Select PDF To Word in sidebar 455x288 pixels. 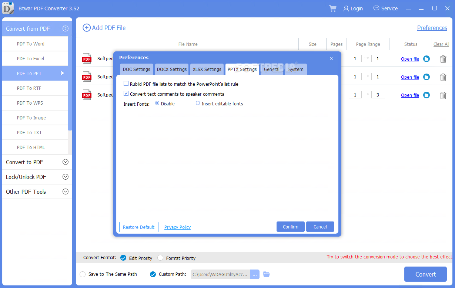coord(35,44)
